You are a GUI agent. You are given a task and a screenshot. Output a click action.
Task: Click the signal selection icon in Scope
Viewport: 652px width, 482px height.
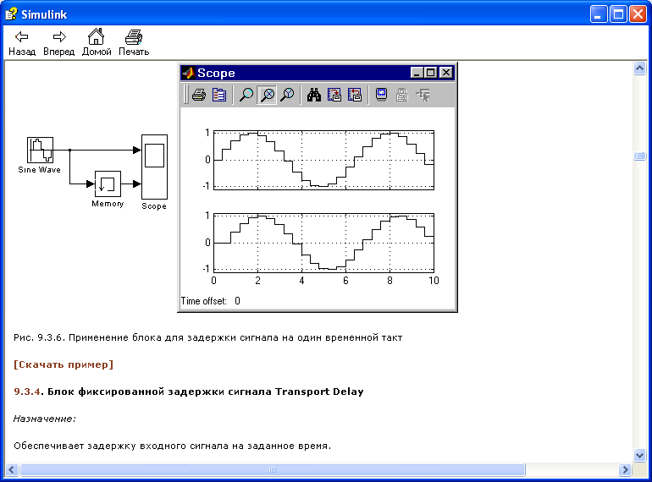pyautogui.click(x=423, y=95)
